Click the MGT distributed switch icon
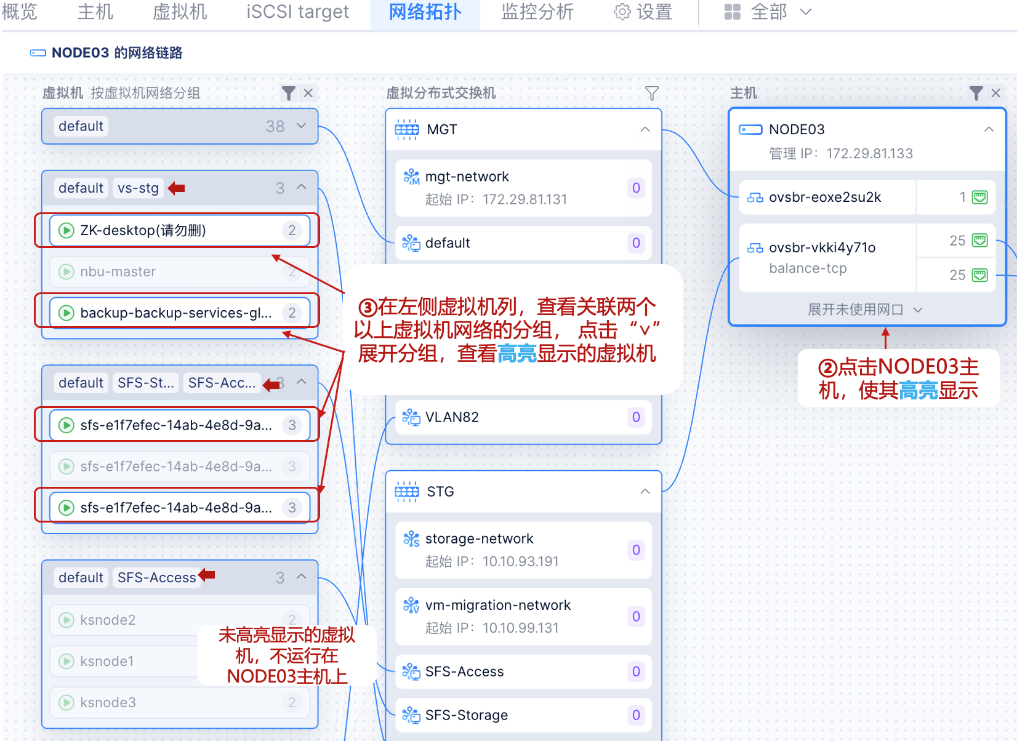Image resolution: width=1017 pixels, height=741 pixels. (406, 129)
